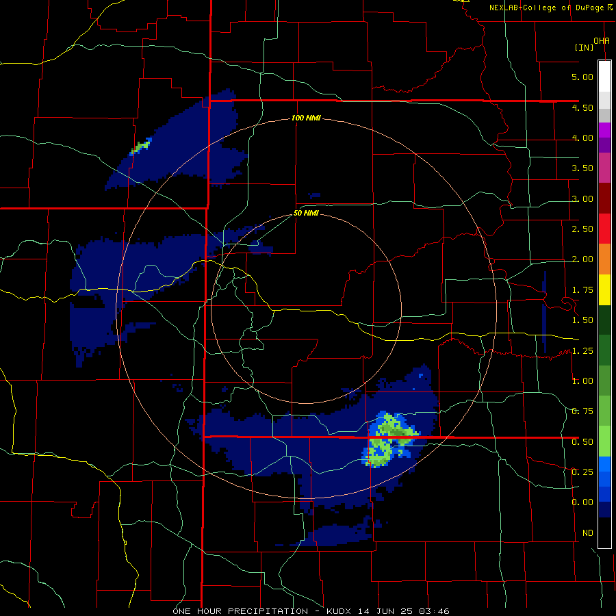Select the dark maroon legend color swatch
Viewport: 616px width, 616px height.
(x=604, y=198)
